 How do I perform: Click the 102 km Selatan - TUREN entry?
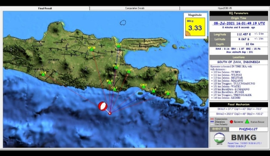(x=227, y=72)
